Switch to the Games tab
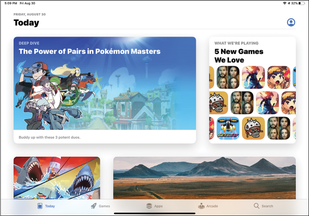The height and width of the screenshot is (216, 309). pyautogui.click(x=104, y=206)
